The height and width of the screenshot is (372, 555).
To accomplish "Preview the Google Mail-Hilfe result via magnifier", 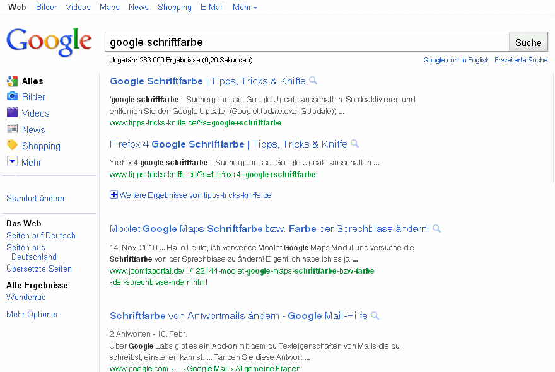I will pyautogui.click(x=375, y=315).
